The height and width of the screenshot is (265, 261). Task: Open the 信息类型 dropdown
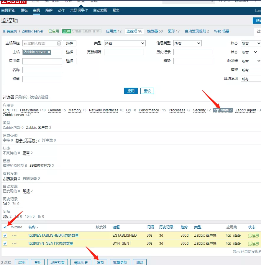pos(187,43)
